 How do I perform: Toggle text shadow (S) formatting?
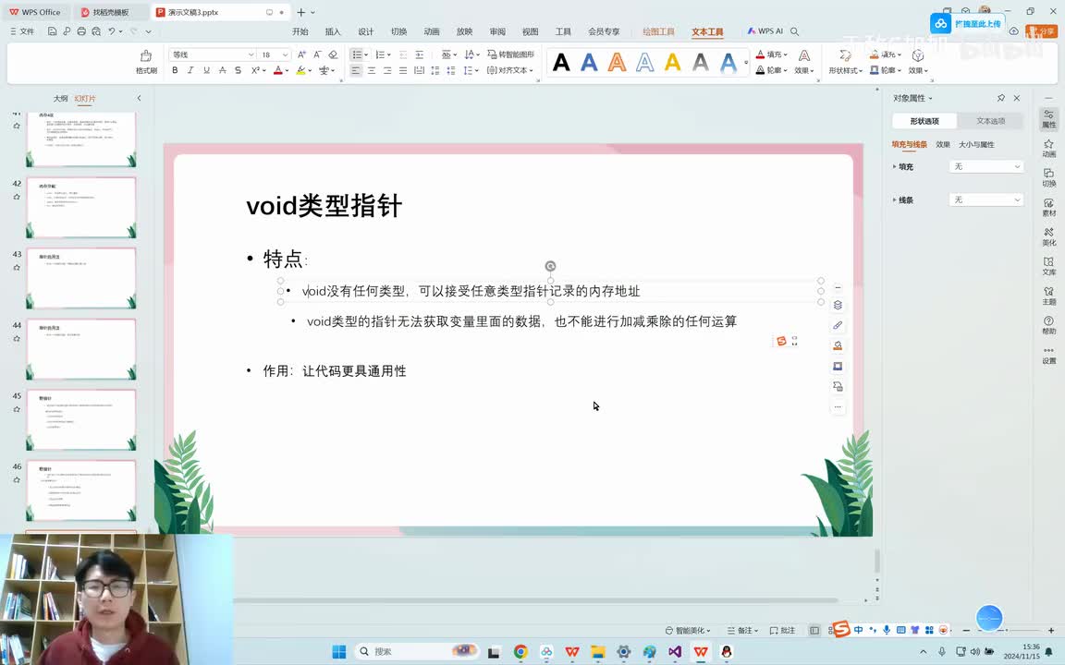tap(238, 70)
